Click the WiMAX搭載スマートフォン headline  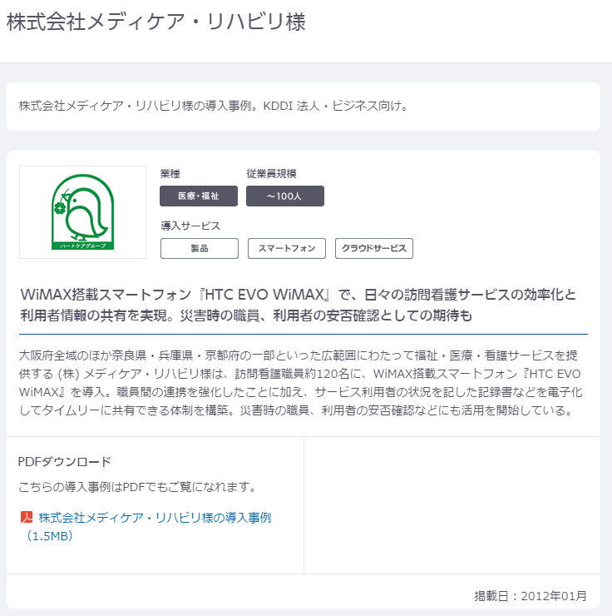click(299, 305)
